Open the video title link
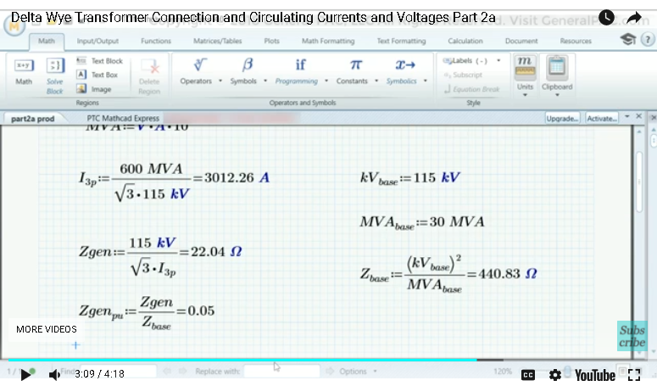Image resolution: width=657 pixels, height=386 pixels. point(253,18)
